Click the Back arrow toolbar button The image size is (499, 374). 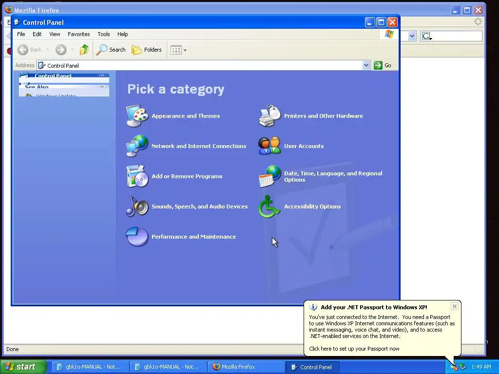30,50
